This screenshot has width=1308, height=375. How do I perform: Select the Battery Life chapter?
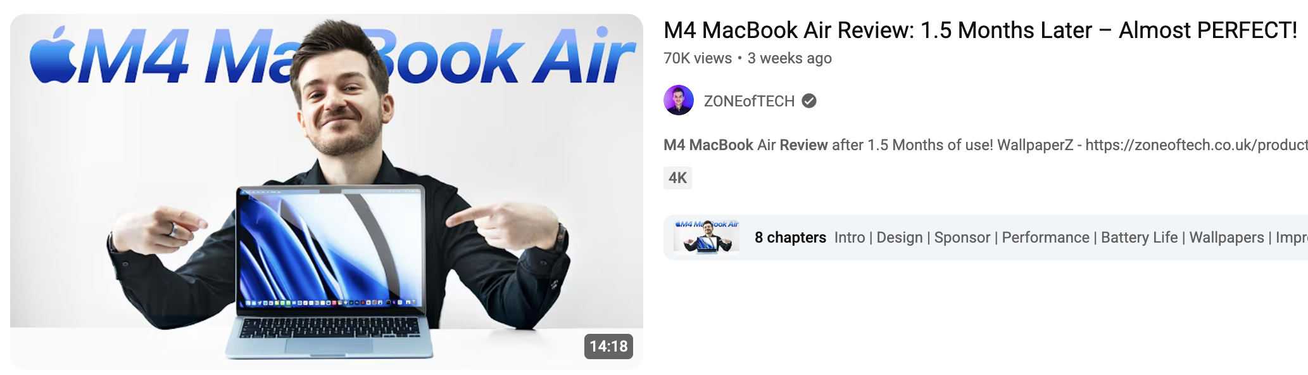coord(1140,238)
